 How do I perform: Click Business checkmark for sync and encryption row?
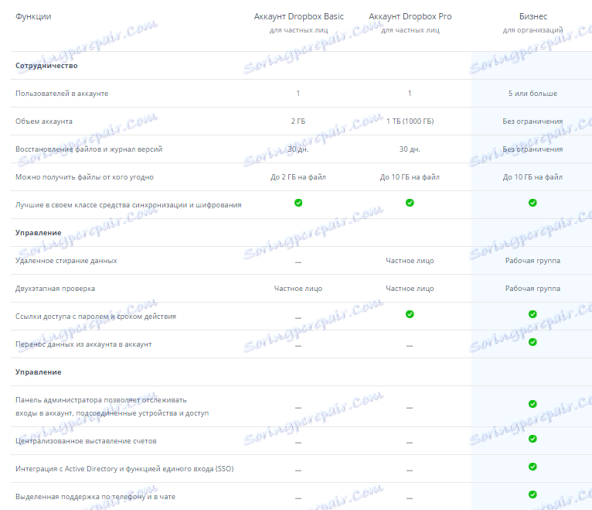click(x=532, y=203)
